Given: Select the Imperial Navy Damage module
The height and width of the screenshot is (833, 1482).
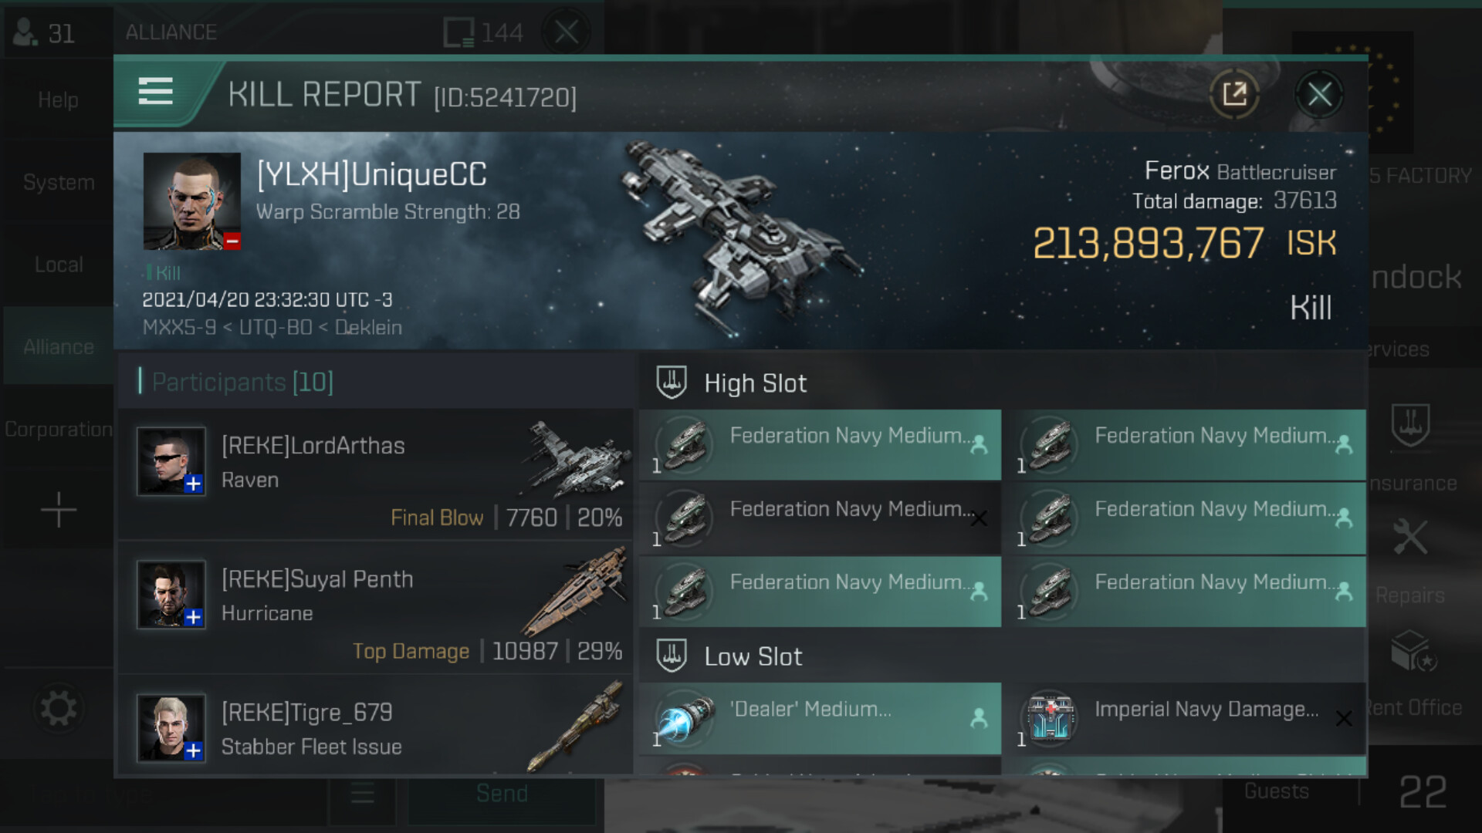Looking at the screenshot, I should [1189, 718].
